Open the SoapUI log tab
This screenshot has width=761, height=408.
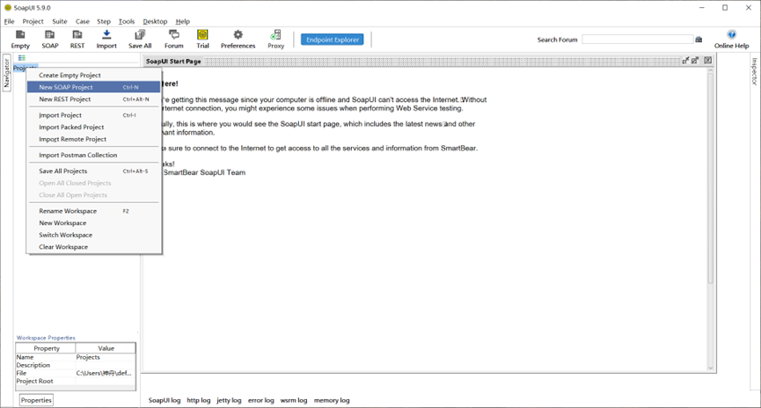(164, 400)
